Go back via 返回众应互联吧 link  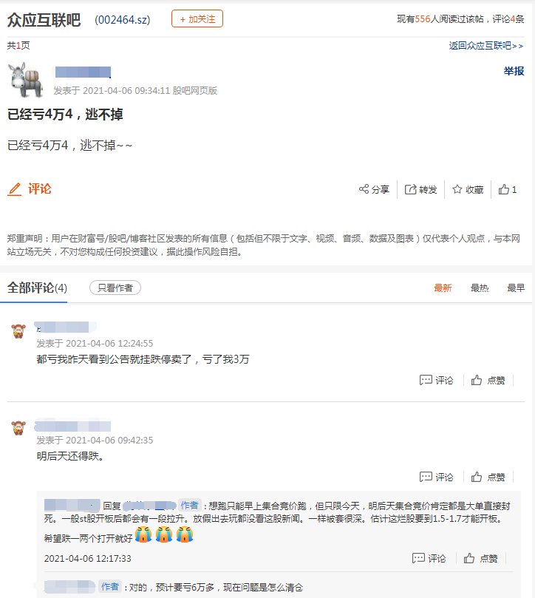(x=485, y=46)
